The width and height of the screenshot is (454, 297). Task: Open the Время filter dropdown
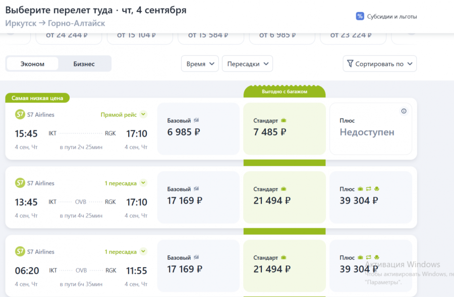point(200,64)
